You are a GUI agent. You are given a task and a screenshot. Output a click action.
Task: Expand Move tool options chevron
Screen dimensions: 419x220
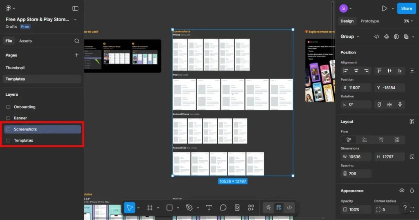138,208
